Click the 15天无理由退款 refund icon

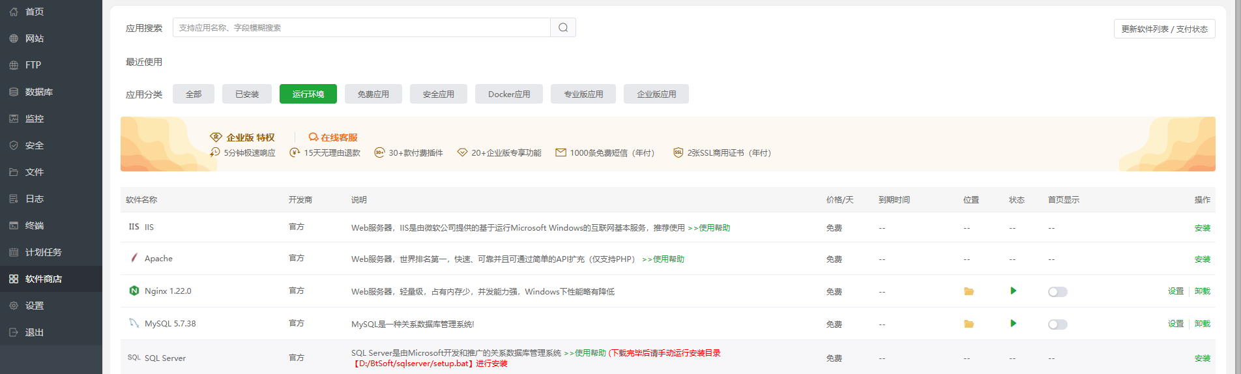[x=295, y=152]
